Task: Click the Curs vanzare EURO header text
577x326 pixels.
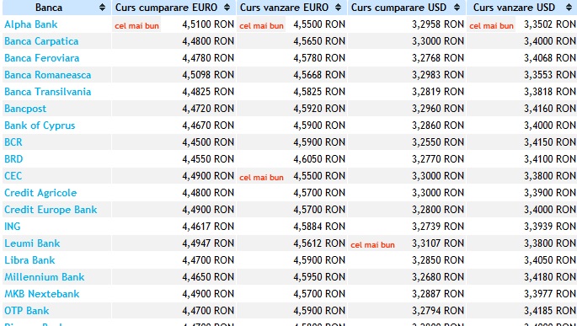Action: point(284,8)
